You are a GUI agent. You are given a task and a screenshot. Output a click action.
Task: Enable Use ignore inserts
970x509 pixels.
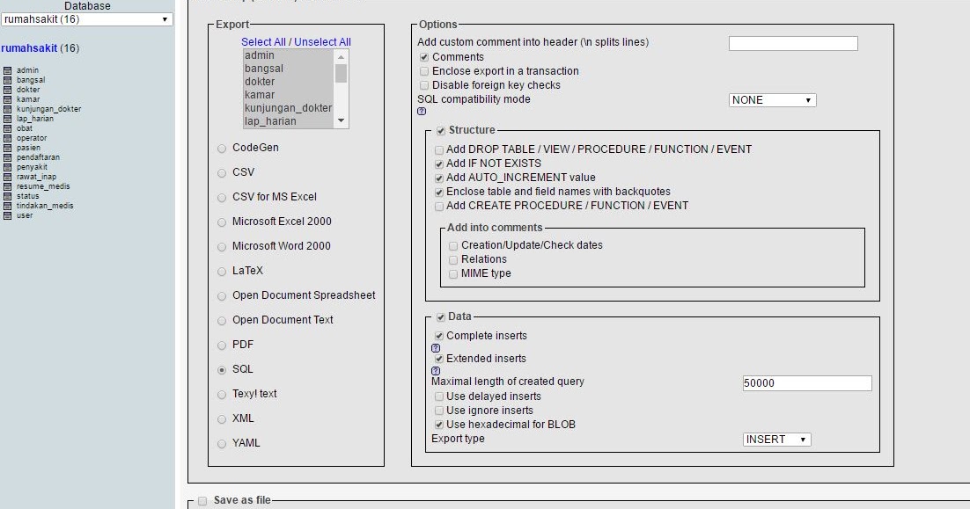[x=439, y=411]
